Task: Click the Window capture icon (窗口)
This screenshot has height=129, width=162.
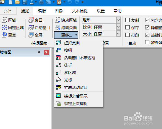Action: coord(31,20)
